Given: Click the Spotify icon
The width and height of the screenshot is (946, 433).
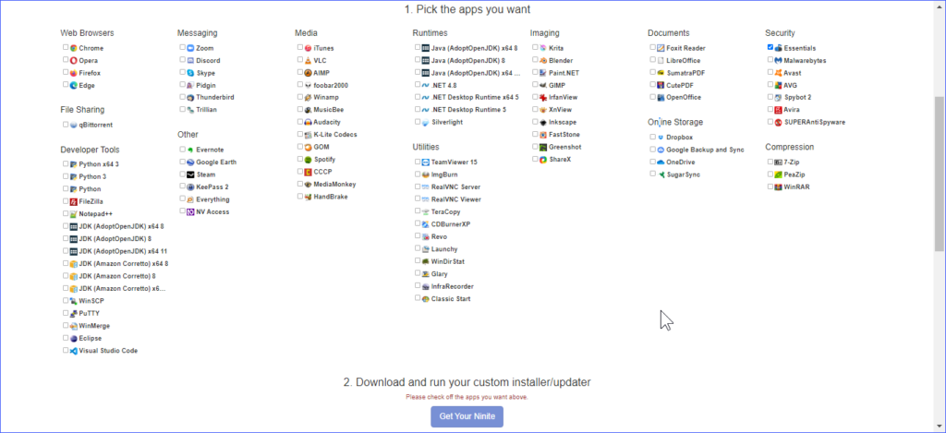Looking at the screenshot, I should pos(308,160).
